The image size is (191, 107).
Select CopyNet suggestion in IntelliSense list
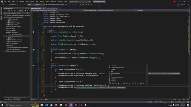pyautogui.click(x=127, y=70)
